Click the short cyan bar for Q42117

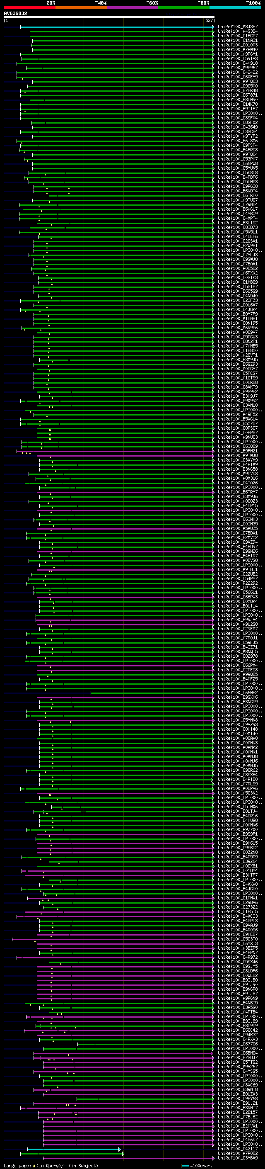tap(74, 1149)
